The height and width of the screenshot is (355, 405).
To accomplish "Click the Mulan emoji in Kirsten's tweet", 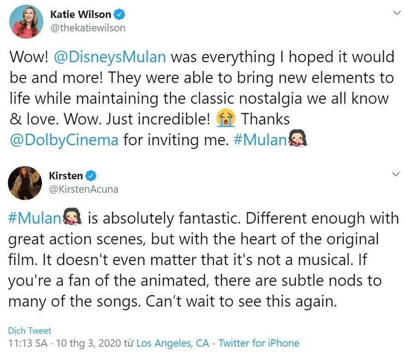I will tap(72, 218).
